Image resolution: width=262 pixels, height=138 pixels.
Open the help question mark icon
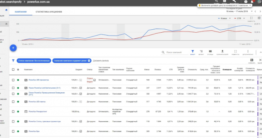tap(246, 1)
